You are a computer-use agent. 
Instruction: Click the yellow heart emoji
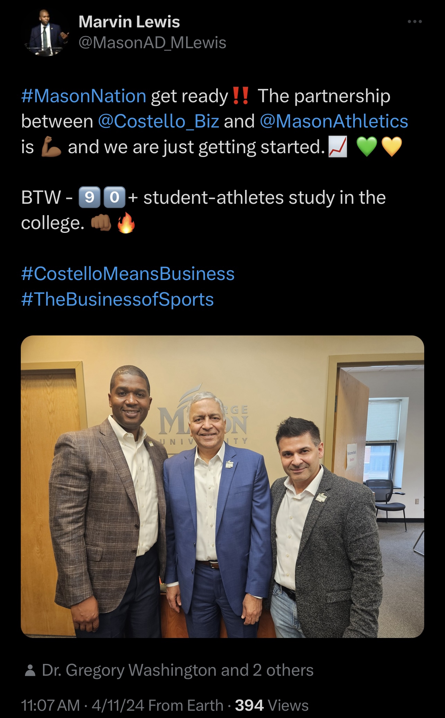tap(392, 147)
